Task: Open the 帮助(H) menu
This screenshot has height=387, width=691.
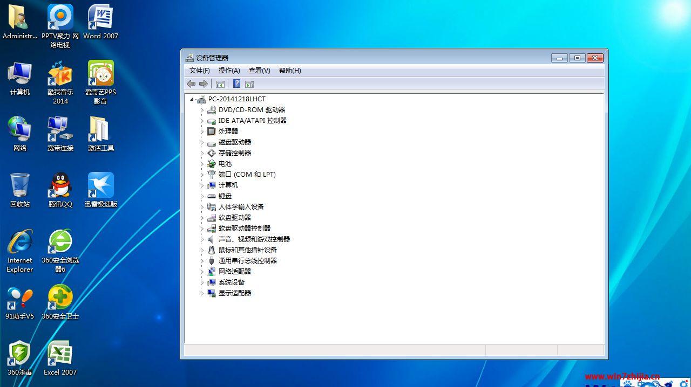Action: pyautogui.click(x=290, y=71)
